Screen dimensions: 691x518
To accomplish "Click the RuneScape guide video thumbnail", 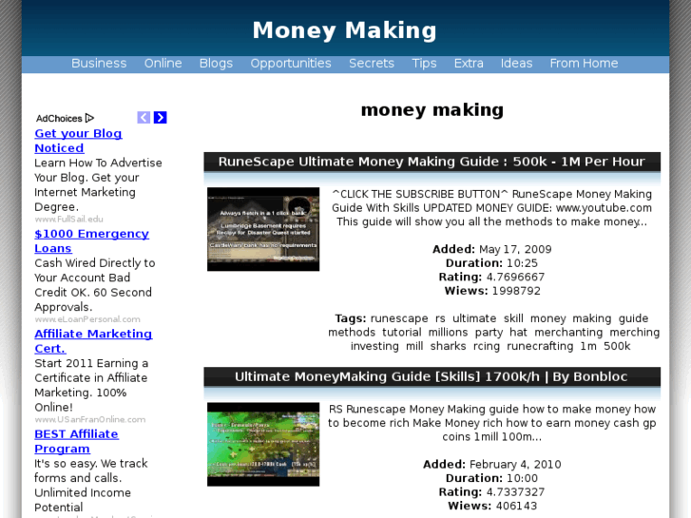I will pyautogui.click(x=263, y=229).
